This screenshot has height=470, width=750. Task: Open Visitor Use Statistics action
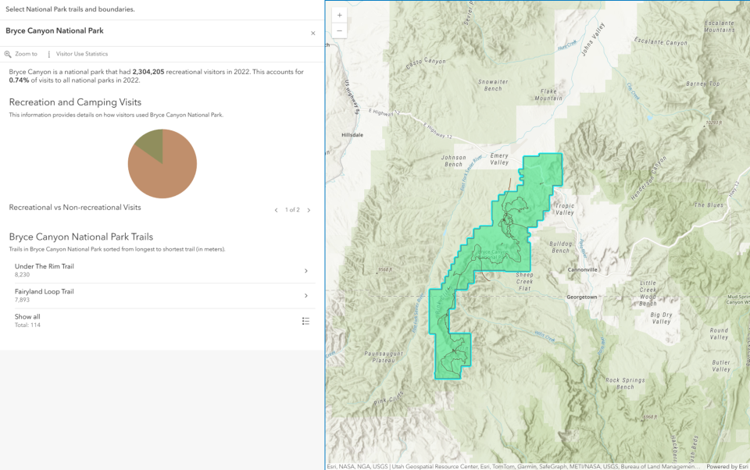click(81, 55)
